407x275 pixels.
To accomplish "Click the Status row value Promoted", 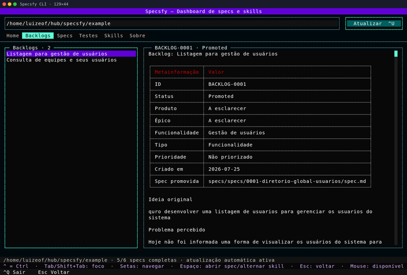I will tap(221, 96).
